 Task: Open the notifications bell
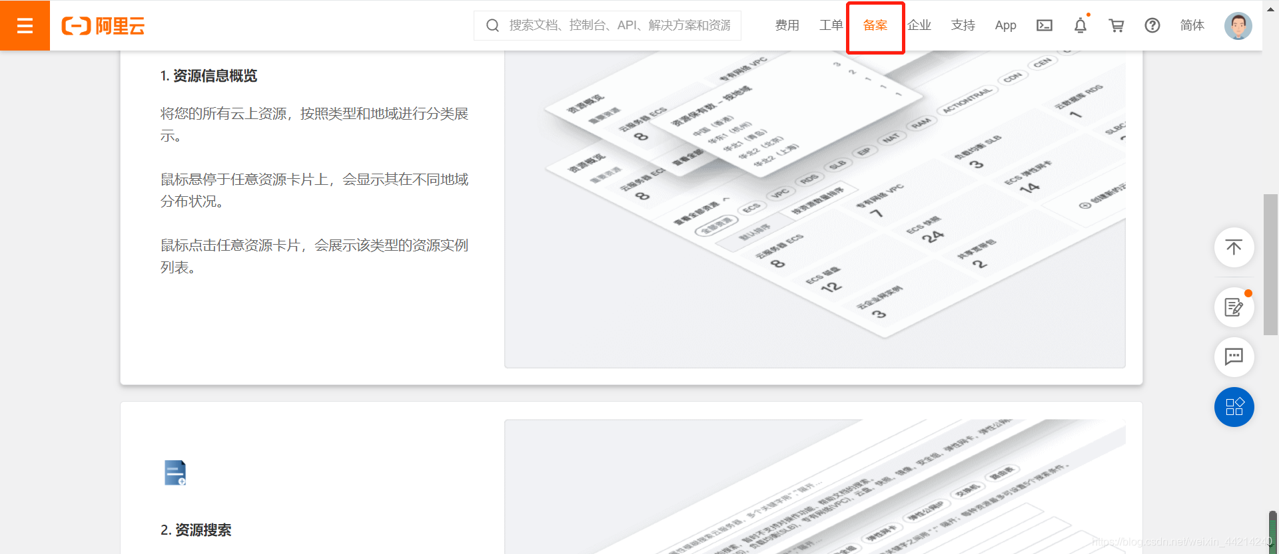coord(1080,25)
